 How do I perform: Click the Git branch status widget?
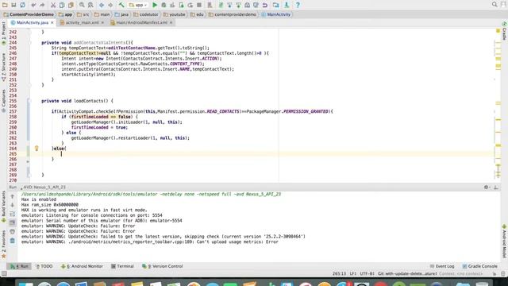tap(407, 273)
